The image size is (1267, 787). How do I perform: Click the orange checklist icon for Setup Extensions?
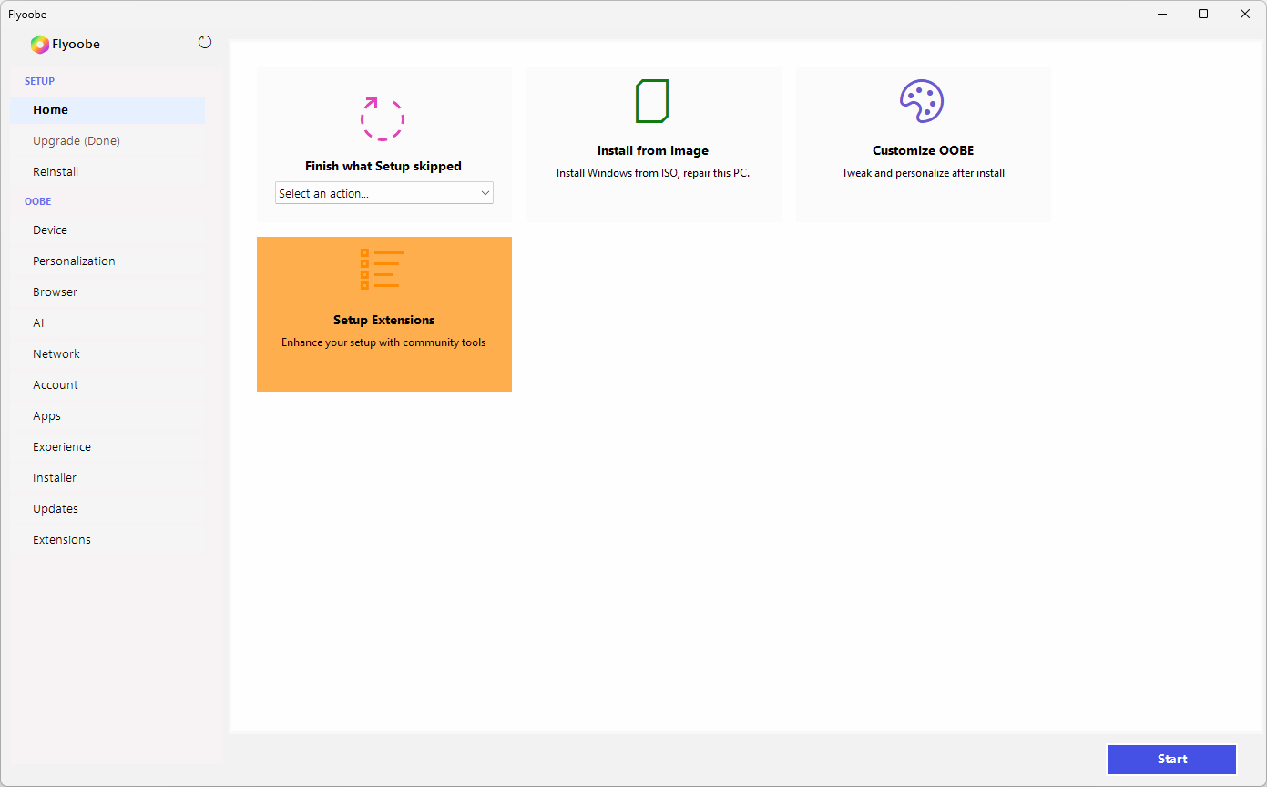point(383,269)
